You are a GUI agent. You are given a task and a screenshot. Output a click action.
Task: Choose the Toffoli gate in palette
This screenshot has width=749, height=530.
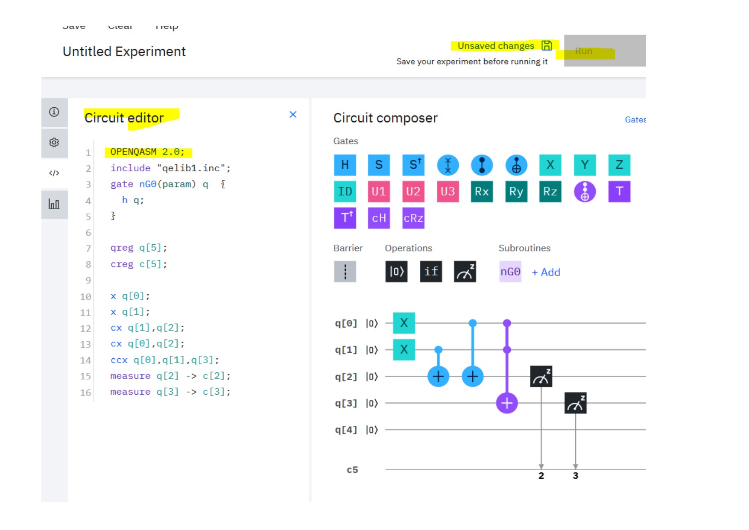coord(585,191)
